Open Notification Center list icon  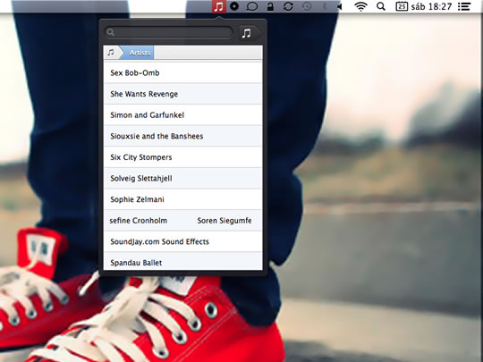464,6
